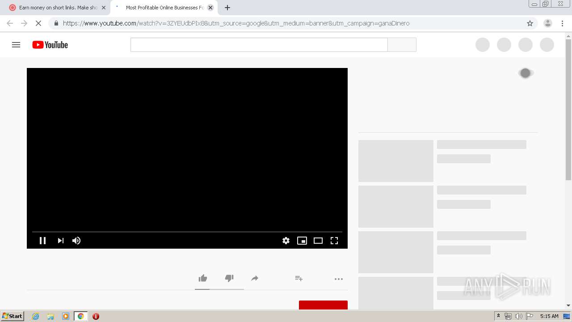Screen dimensions: 572x322
Task: Mute the video volume speaker icon
Action: [76, 241]
